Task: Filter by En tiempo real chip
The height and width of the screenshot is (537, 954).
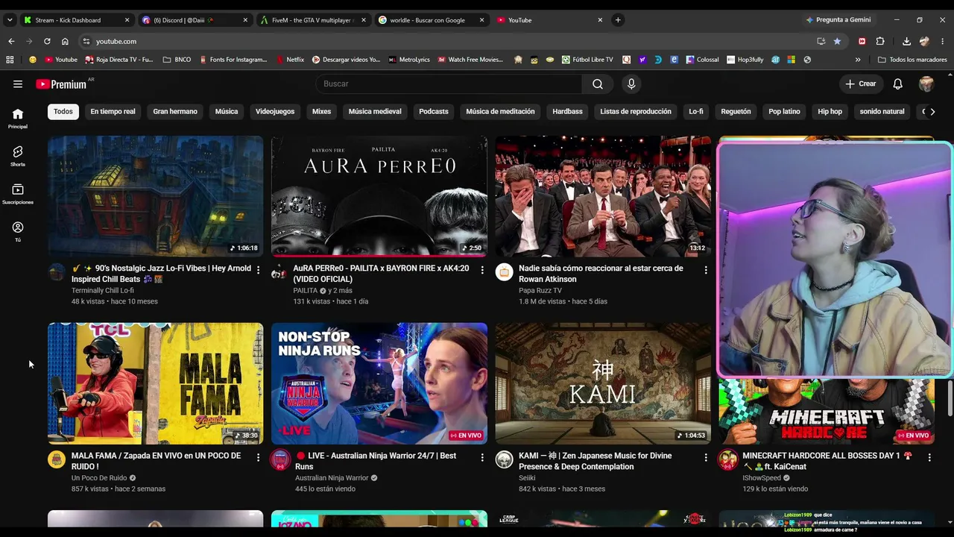Action: click(x=113, y=112)
